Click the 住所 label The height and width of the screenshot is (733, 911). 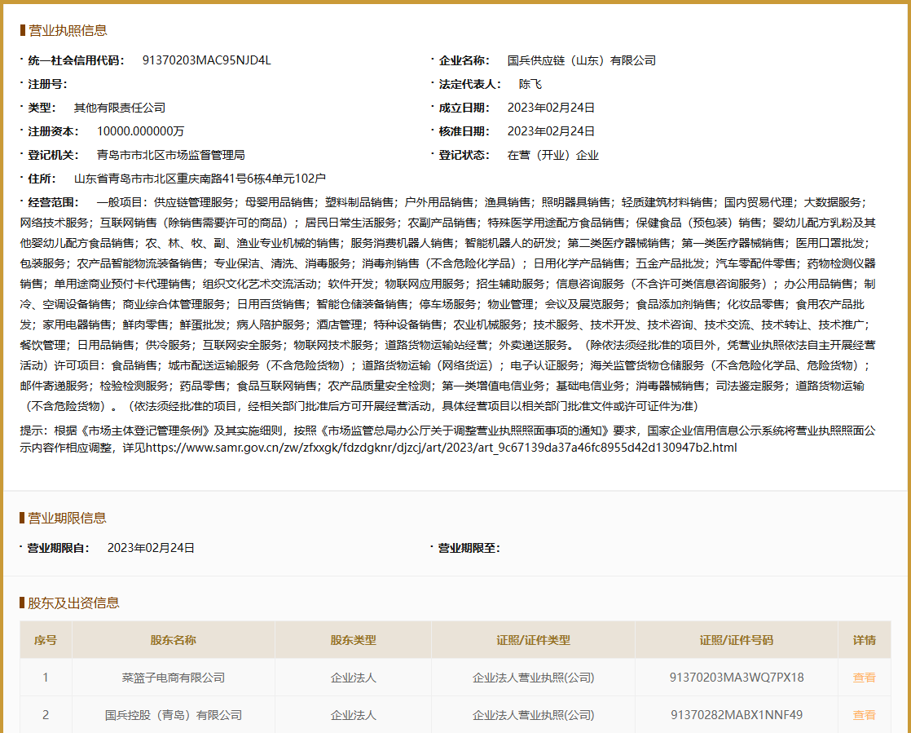(x=42, y=179)
